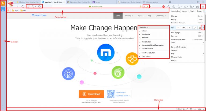The height and width of the screenshot is (111, 206).
Task: Click the night mode moon icon
Action: (179, 6)
